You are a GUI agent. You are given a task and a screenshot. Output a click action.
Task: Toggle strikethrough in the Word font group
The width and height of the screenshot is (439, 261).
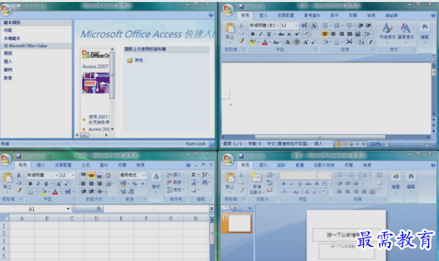pyautogui.click(x=281, y=34)
